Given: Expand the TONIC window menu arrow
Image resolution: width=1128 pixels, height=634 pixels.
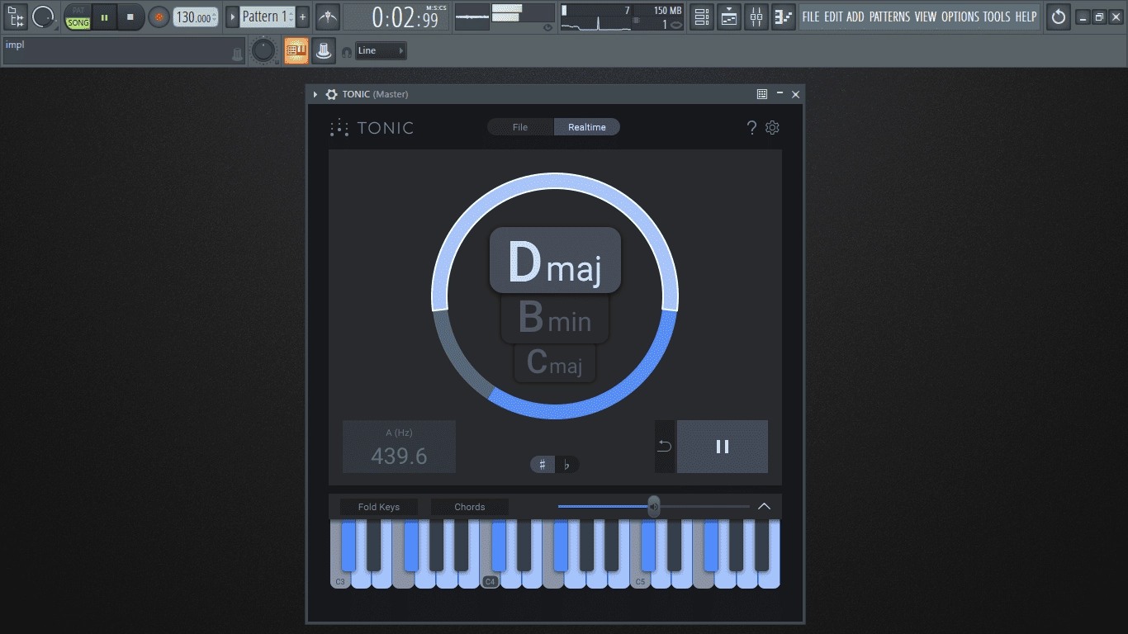Looking at the screenshot, I should [x=315, y=94].
